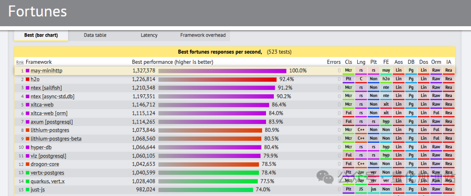
Task: Select the Best (bar chart) tab
Action: (41, 35)
